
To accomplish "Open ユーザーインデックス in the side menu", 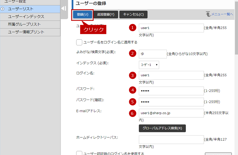I will (x=30, y=17).
